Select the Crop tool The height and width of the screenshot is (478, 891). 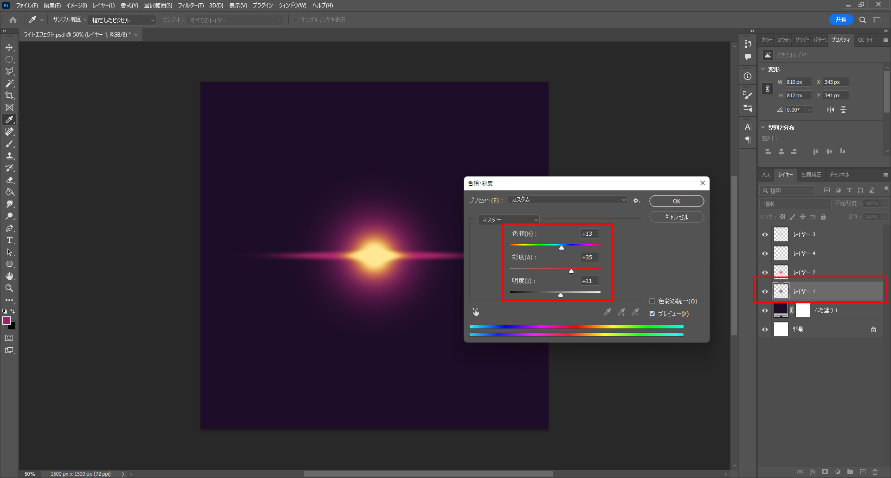pyautogui.click(x=9, y=95)
